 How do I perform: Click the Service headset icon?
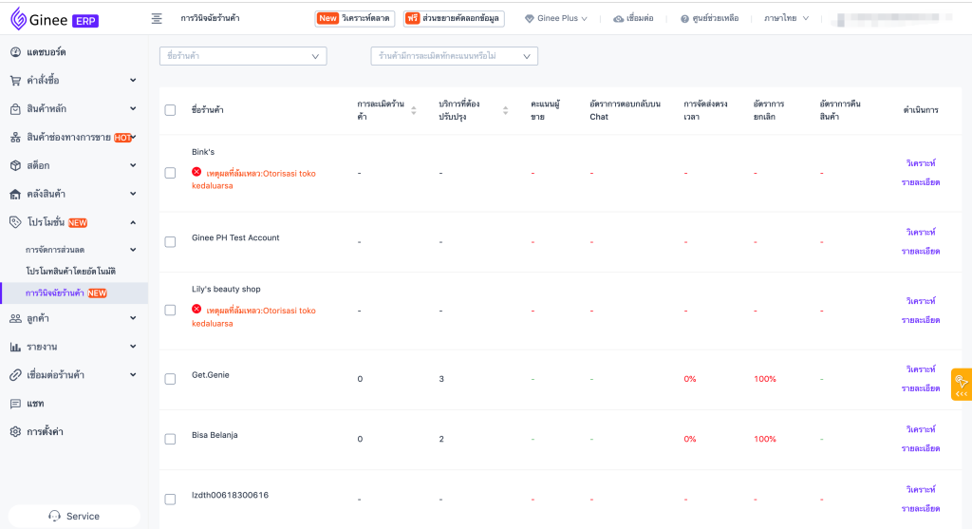(54, 516)
